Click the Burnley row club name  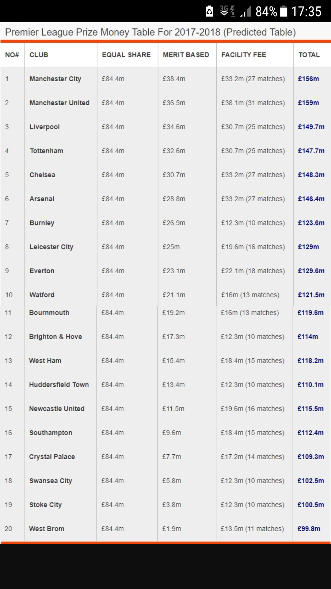coord(42,223)
